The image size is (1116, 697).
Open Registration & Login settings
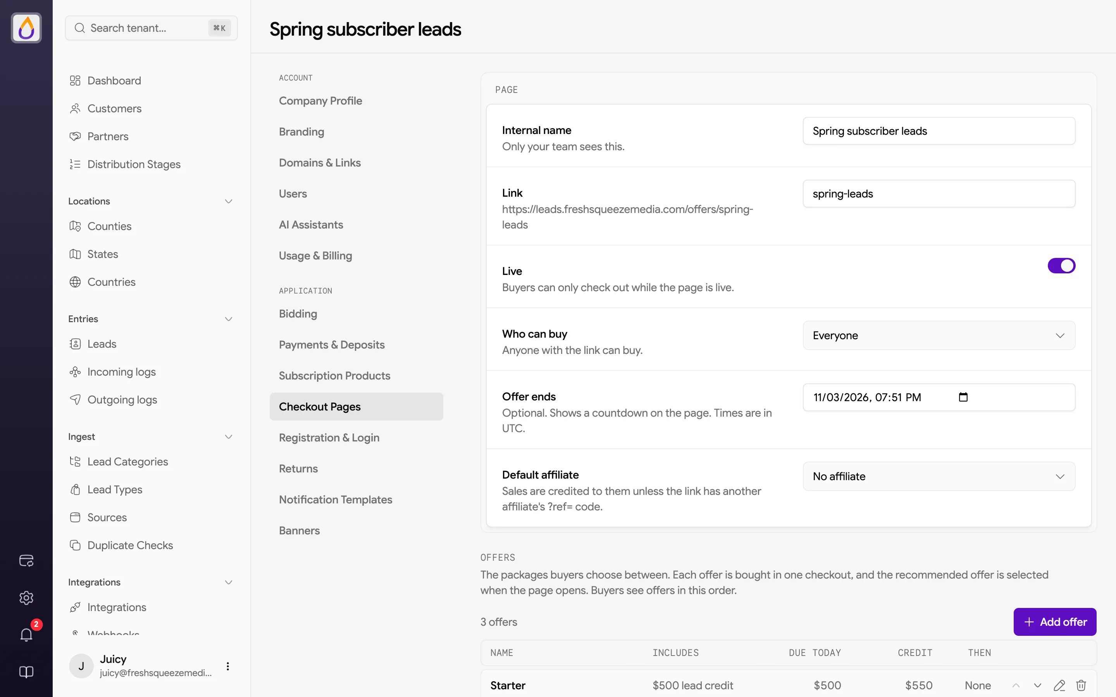[329, 438]
